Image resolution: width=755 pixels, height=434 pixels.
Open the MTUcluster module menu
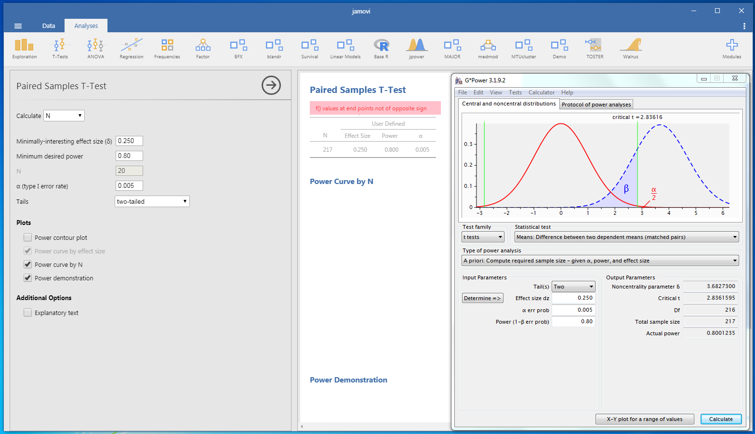[523, 49]
